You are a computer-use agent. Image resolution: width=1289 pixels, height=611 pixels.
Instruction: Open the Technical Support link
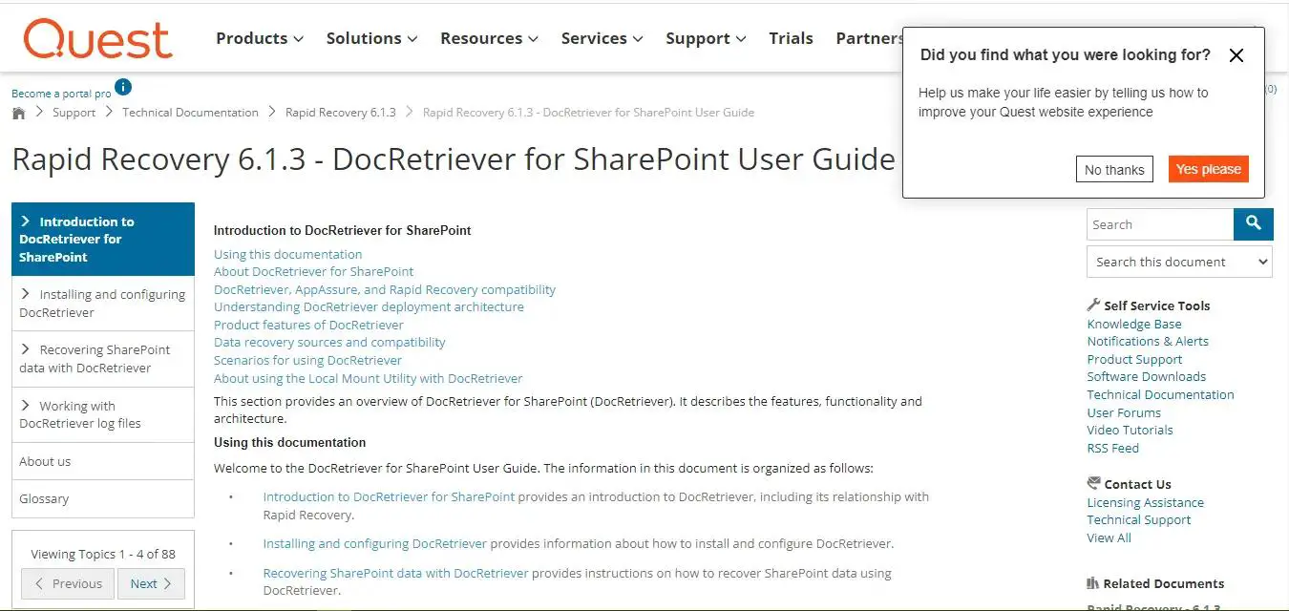click(x=1138, y=519)
